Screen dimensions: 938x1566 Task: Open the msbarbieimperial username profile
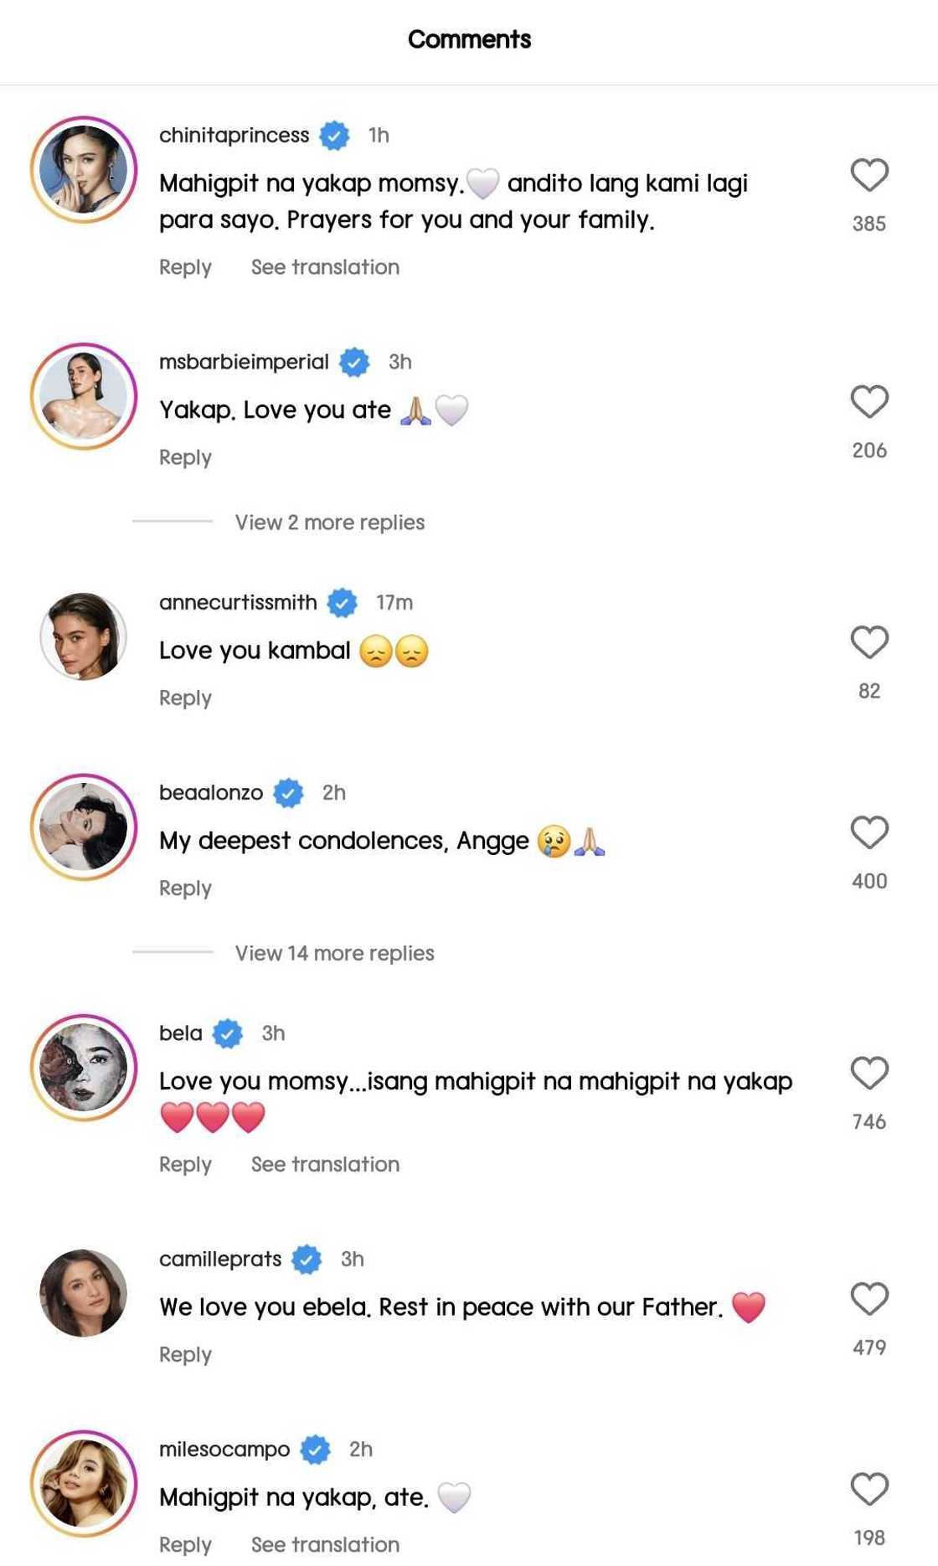(244, 362)
